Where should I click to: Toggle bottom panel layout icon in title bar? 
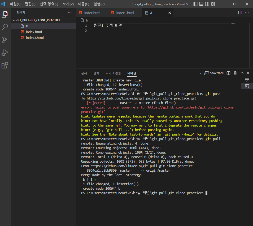(201, 4)
